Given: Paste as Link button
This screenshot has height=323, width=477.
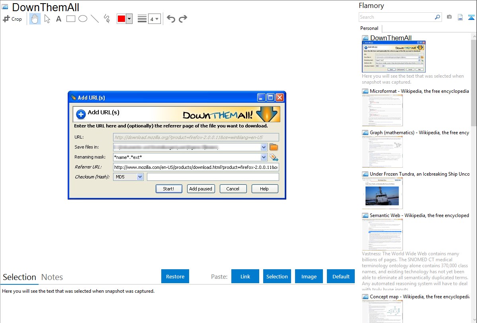Looking at the screenshot, I should (x=245, y=276).
